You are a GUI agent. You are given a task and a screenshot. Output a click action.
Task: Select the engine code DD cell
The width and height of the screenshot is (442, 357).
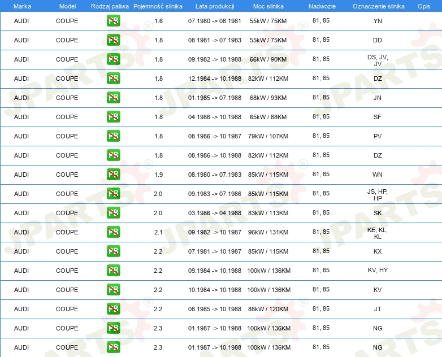[x=378, y=40]
